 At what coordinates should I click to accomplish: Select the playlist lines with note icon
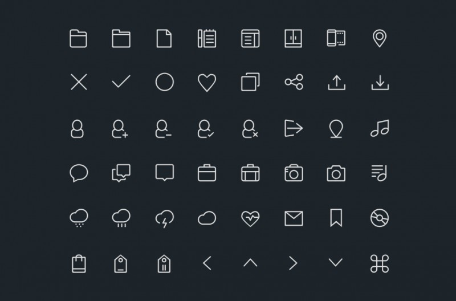point(379,173)
